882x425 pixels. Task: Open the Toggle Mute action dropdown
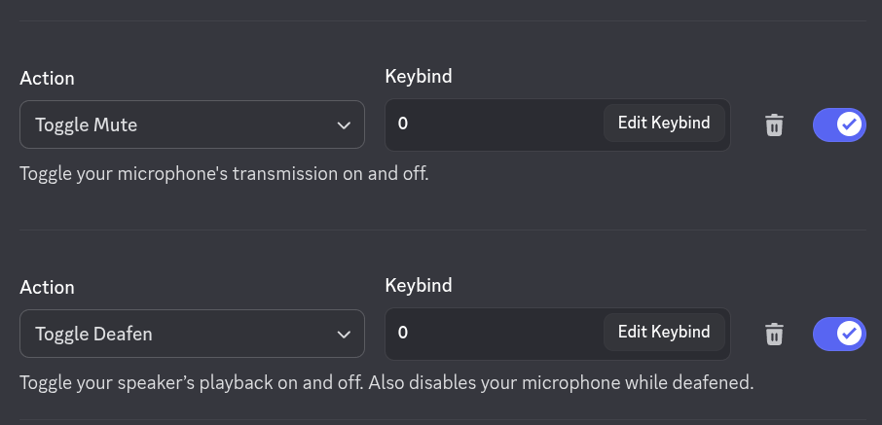(192, 124)
